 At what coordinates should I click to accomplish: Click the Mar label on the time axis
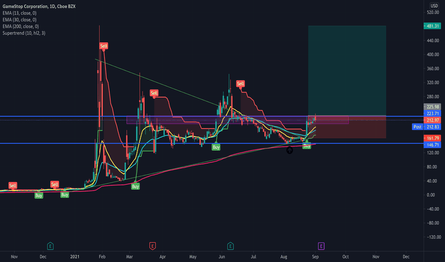pyautogui.click(x=129, y=257)
